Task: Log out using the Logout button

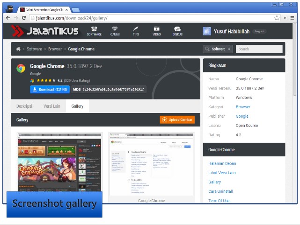Action: 259,31
